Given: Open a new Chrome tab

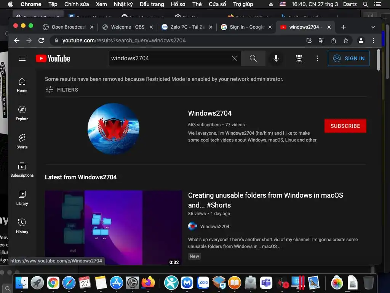Looking at the screenshot, I should (x=344, y=27).
